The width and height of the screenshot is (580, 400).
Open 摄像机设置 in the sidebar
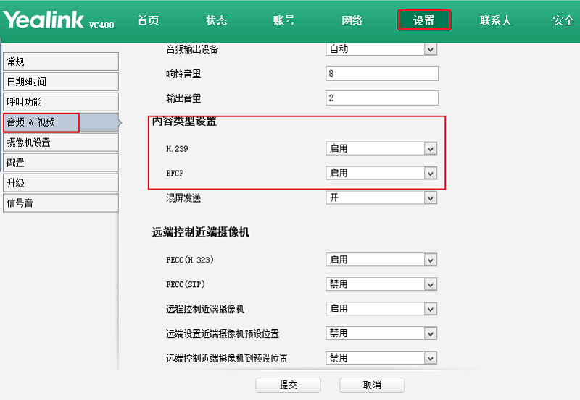coord(61,142)
